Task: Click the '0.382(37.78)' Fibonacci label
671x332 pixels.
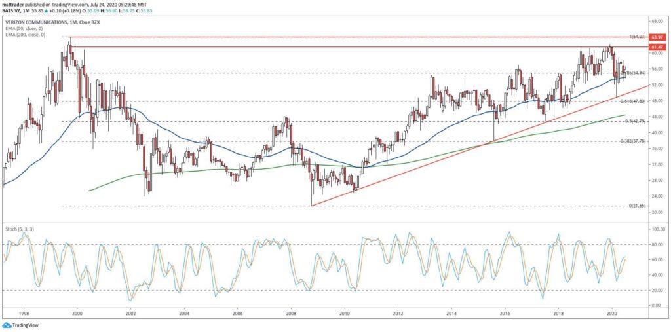Action: pos(634,141)
